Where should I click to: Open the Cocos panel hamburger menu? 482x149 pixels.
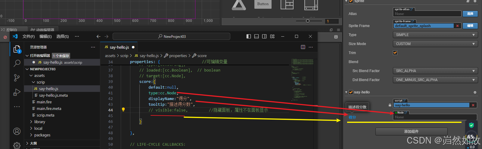tap(338, 30)
